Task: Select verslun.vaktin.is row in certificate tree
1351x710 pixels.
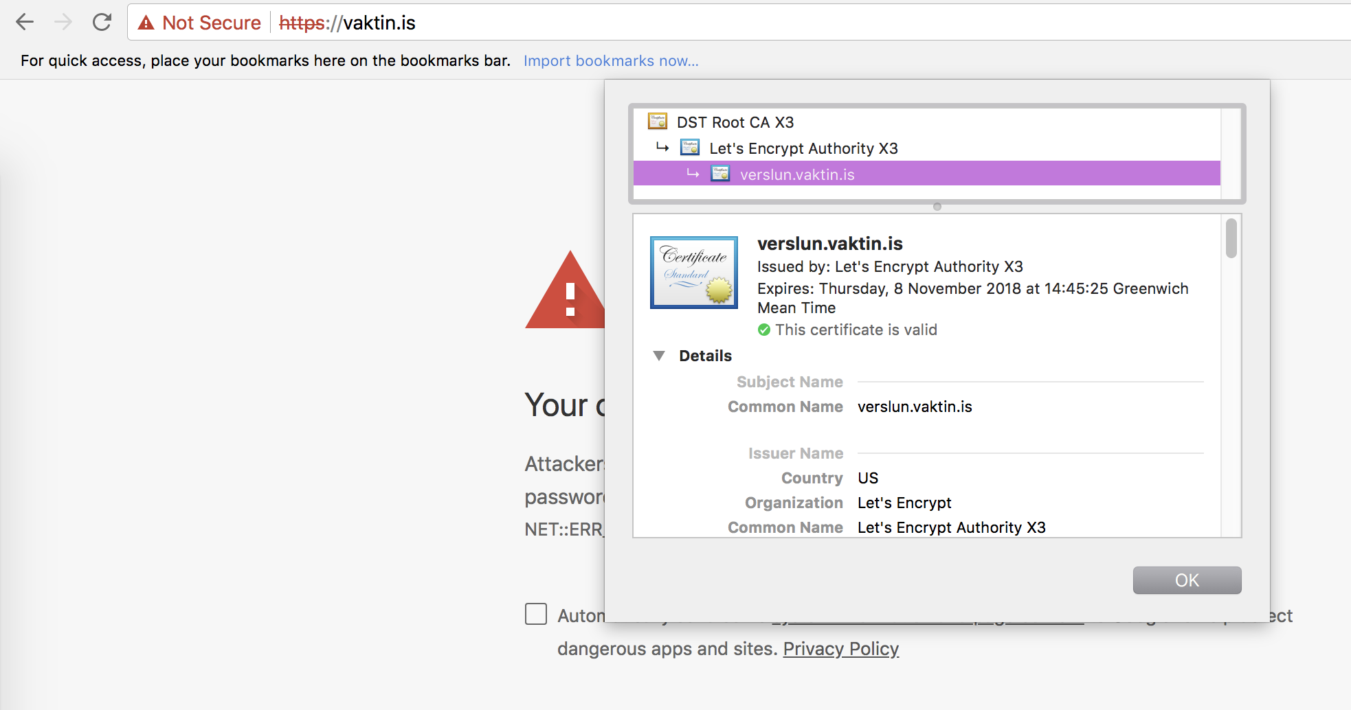Action: pos(797,174)
